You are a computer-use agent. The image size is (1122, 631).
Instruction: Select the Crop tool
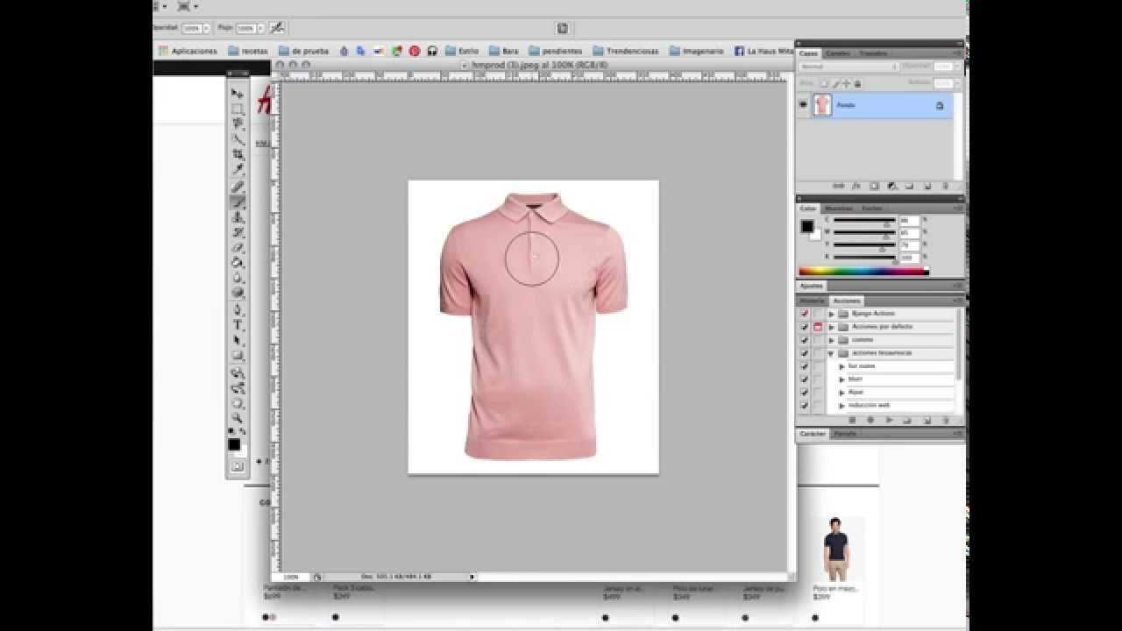point(238,154)
